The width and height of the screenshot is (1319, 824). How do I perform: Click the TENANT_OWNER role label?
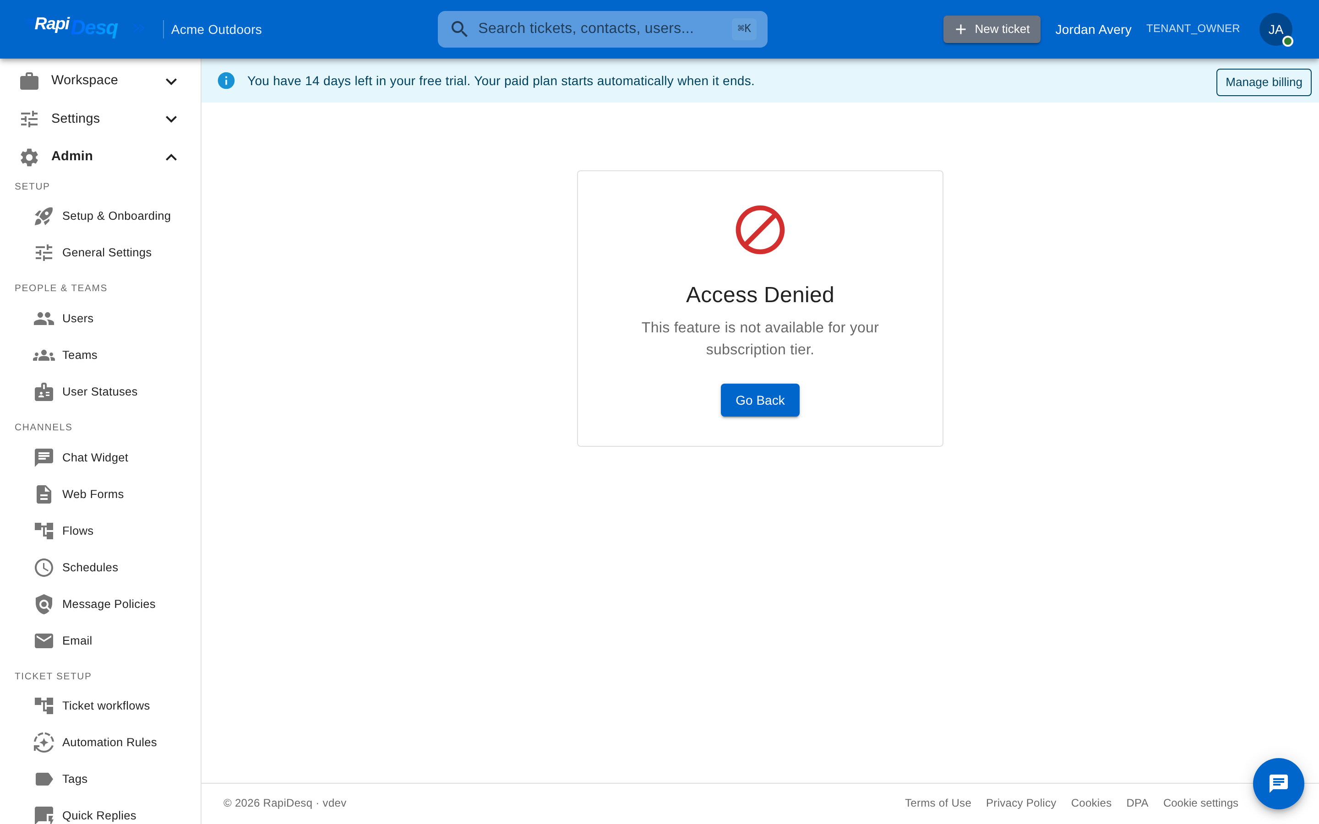[x=1193, y=28]
